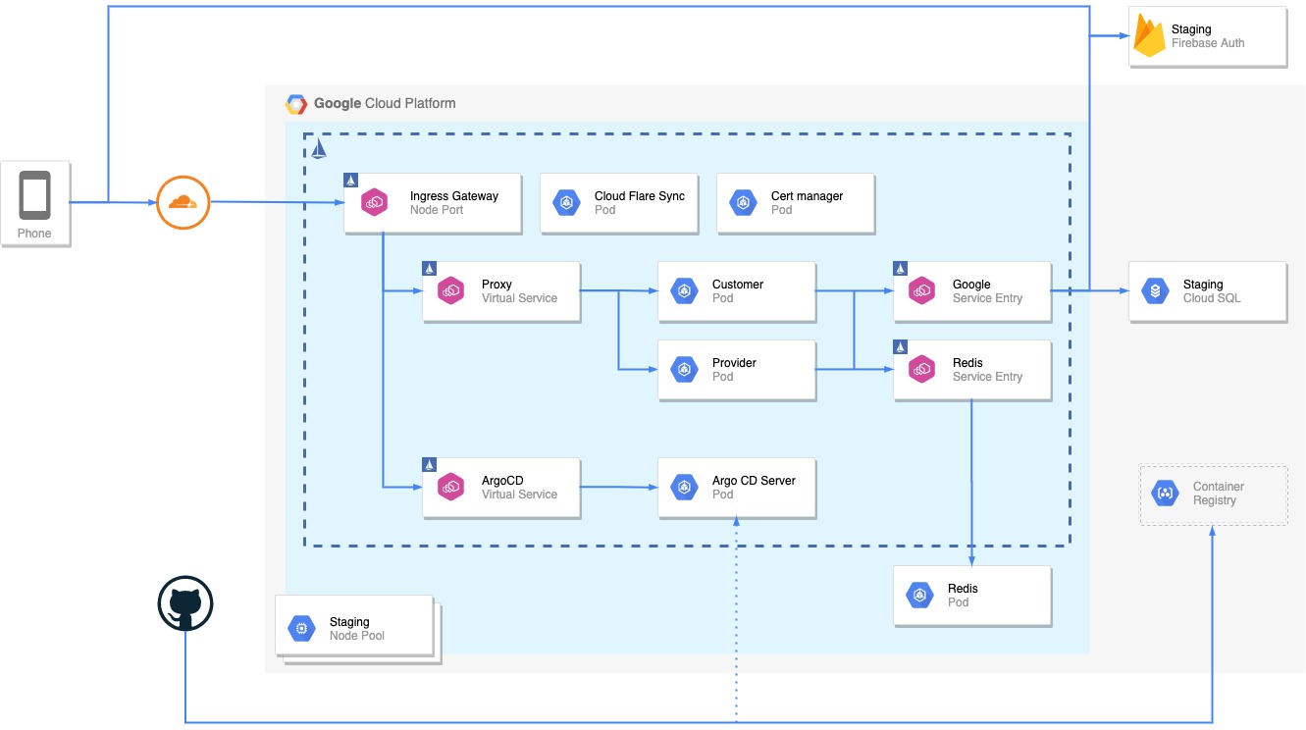Click the Ingress Gateway mesh icon

coord(376,203)
